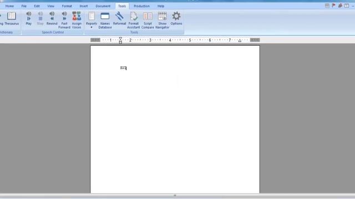Click the ruler at the 4 inch mark
The image size is (355, 199).
tap(170, 40)
